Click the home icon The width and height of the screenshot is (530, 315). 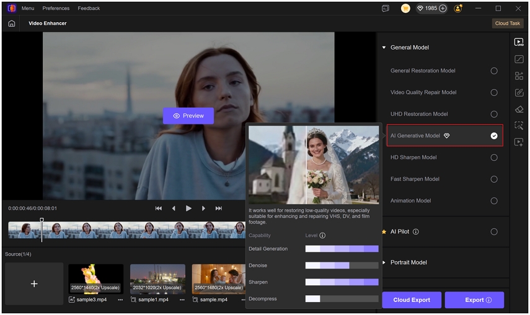coord(12,24)
